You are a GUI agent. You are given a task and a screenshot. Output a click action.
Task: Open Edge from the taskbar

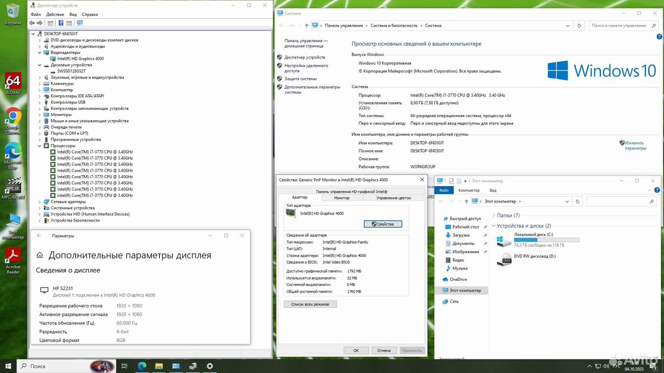(142, 366)
